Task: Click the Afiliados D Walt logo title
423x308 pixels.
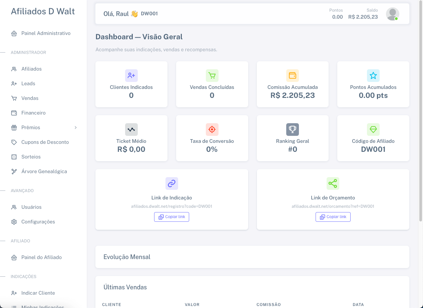Action: (x=43, y=11)
